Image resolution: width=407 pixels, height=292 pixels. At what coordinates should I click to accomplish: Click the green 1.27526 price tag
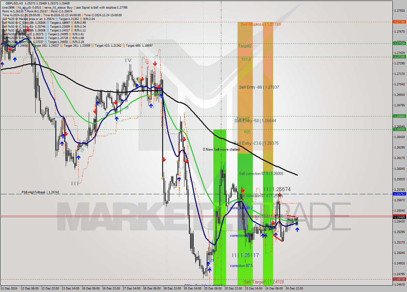pos(399,43)
